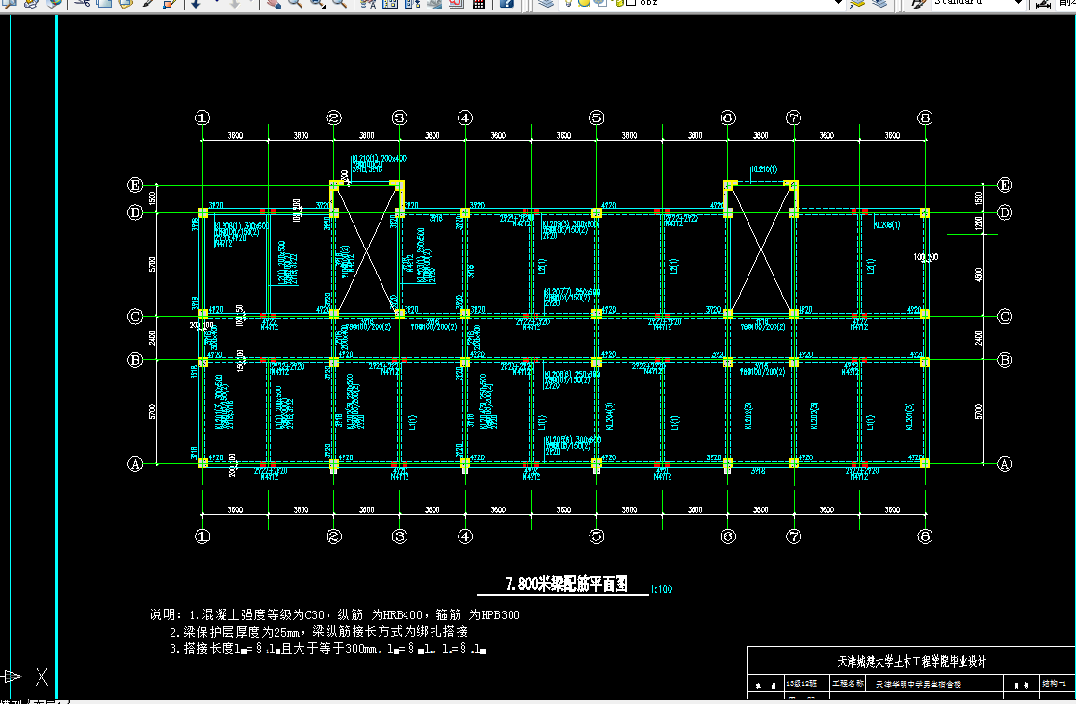Open the Sheet Set Manager icon
Image resolution: width=1076 pixels, height=704 pixels.
click(433, 4)
